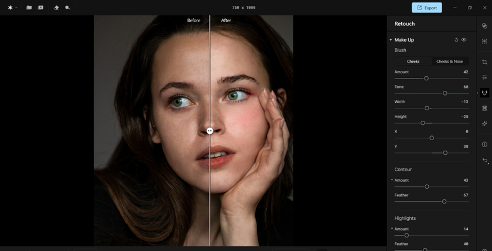Click the Y position slider handle

pyautogui.click(x=445, y=153)
